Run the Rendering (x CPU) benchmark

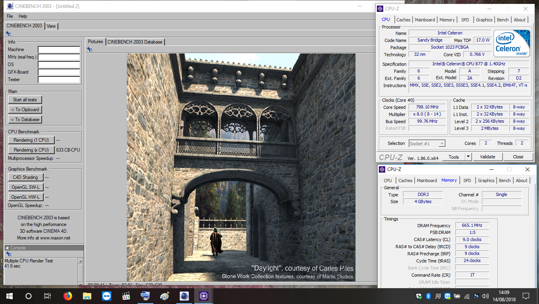tap(31, 150)
